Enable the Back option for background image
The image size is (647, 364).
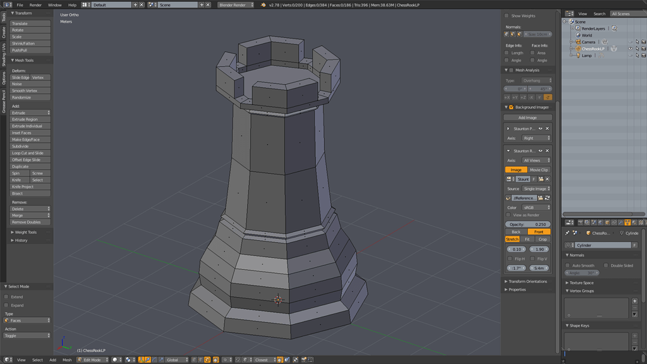tap(516, 232)
